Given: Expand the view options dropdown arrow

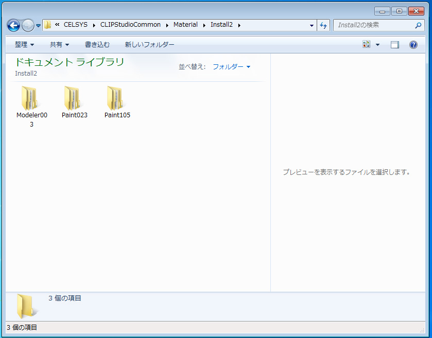Looking at the screenshot, I should pos(377,45).
